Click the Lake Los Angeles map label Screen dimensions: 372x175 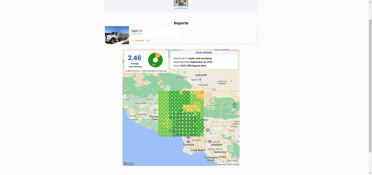pos(222,82)
